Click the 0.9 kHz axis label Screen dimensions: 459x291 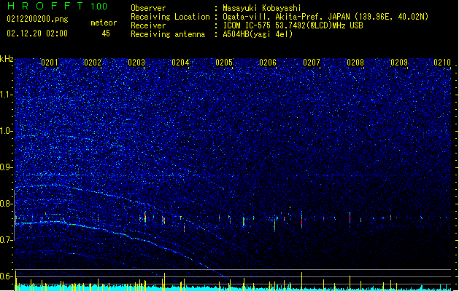point(6,167)
